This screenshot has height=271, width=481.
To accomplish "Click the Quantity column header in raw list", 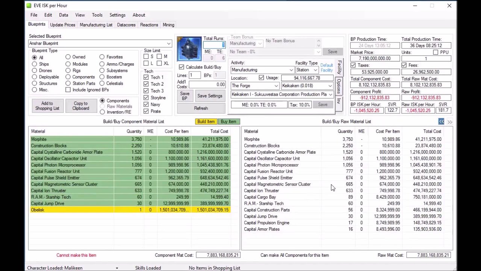I will 345,131.
